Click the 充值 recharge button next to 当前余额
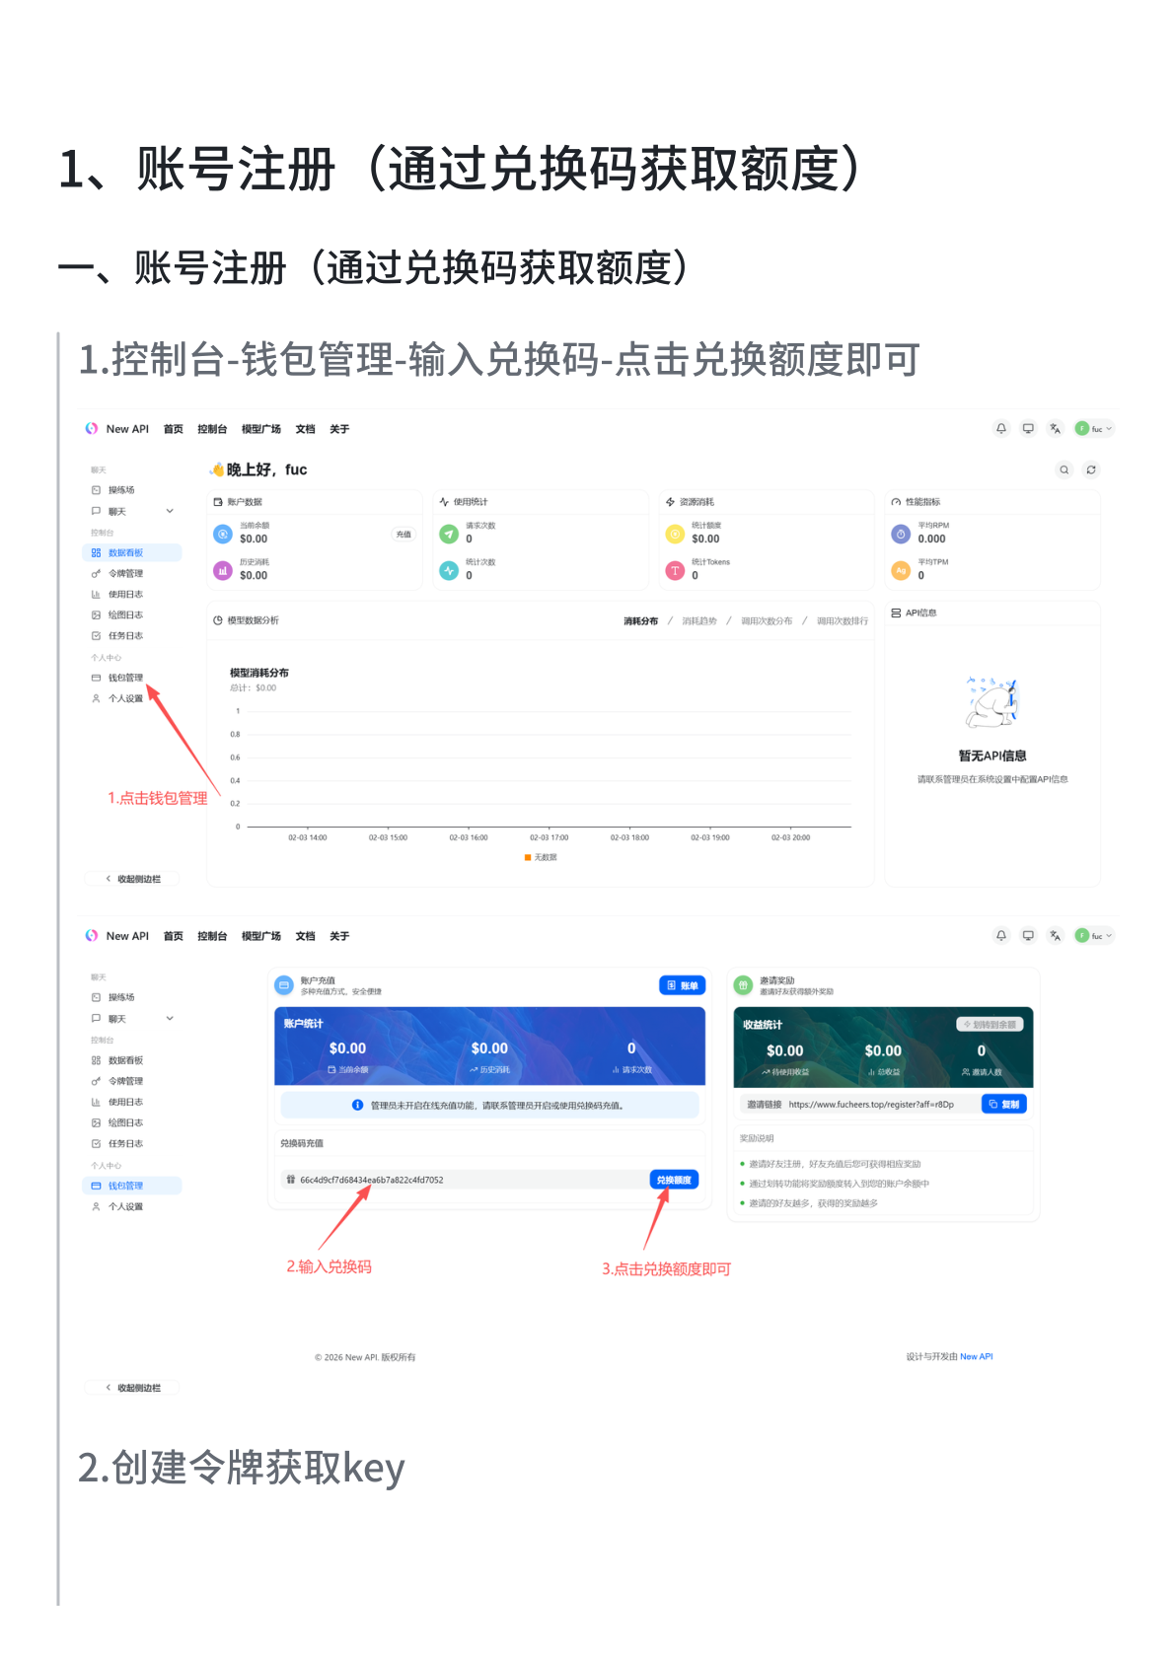The width and height of the screenshot is (1174, 1659). [404, 535]
